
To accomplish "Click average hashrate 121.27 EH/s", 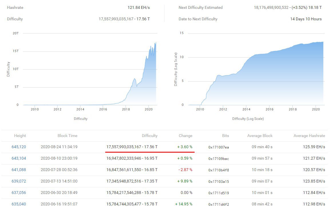I will [314, 158].
